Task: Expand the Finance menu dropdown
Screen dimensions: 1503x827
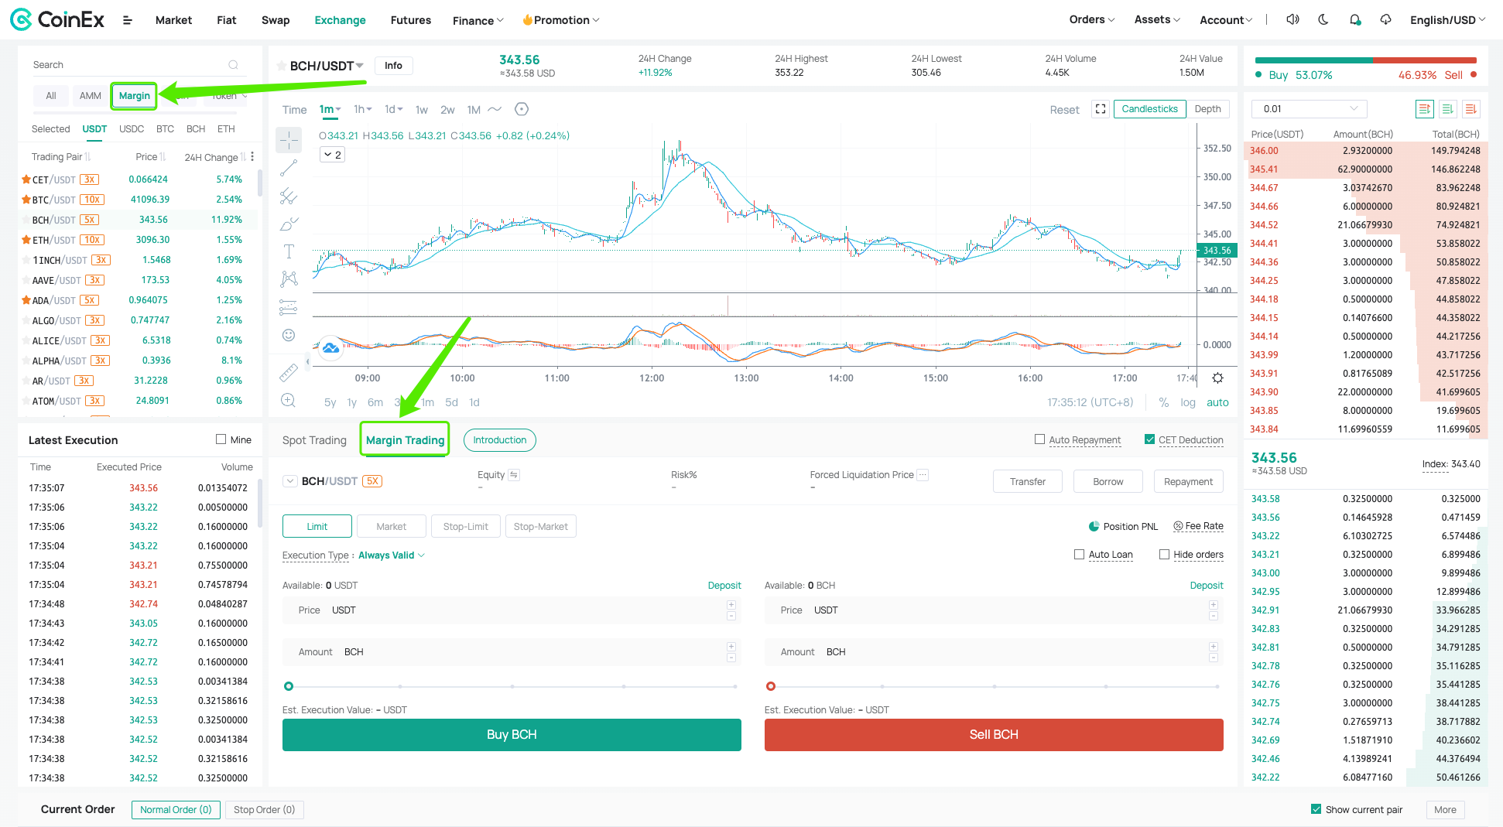Action: (x=478, y=20)
